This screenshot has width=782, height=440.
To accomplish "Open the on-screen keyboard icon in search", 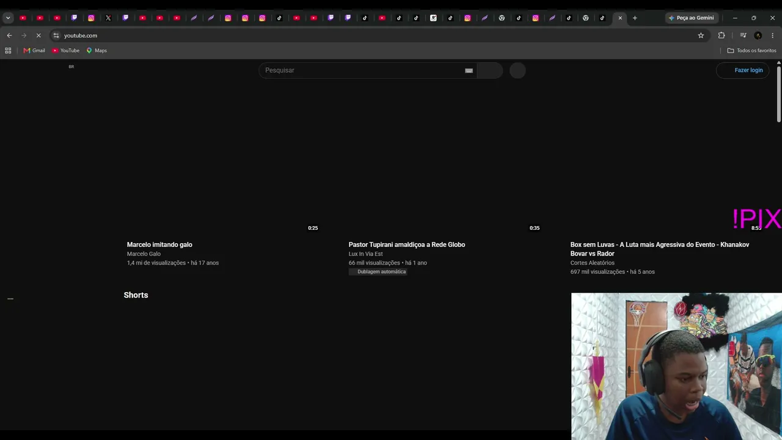I will [469, 70].
